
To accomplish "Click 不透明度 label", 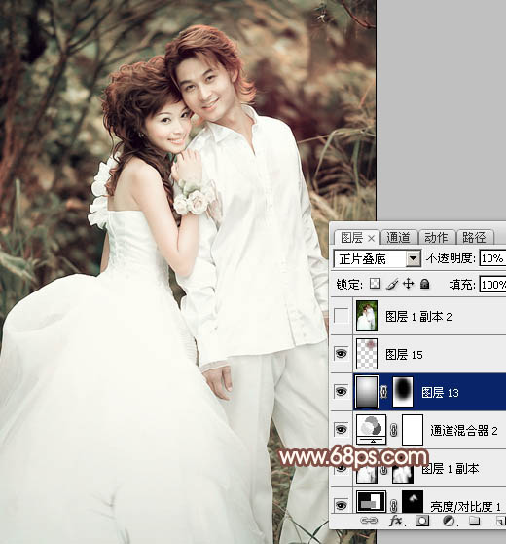I will (450, 257).
